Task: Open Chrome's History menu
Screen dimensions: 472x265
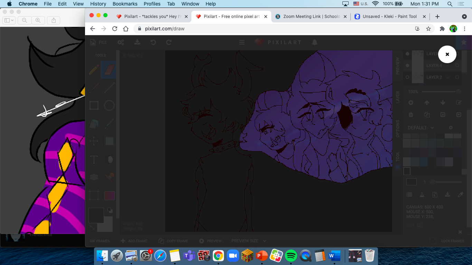Action: pyautogui.click(x=98, y=4)
